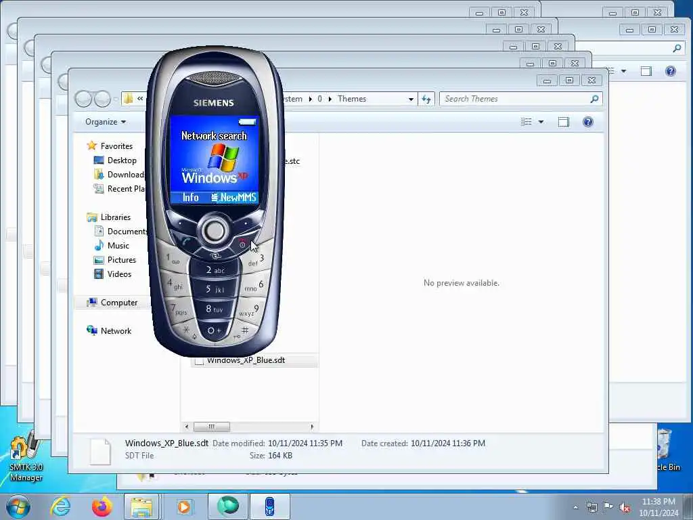Tap the 9 wxyz key on phone keypad
Viewport: 693px width, 520px height.
click(x=250, y=310)
